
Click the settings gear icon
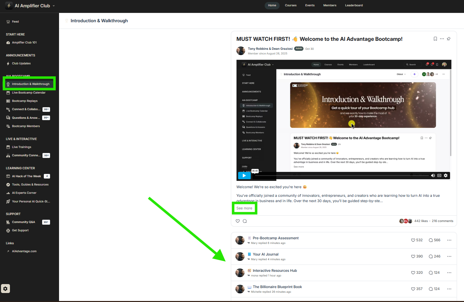(x=5, y=289)
